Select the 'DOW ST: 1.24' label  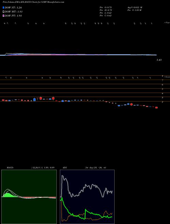(13, 7)
